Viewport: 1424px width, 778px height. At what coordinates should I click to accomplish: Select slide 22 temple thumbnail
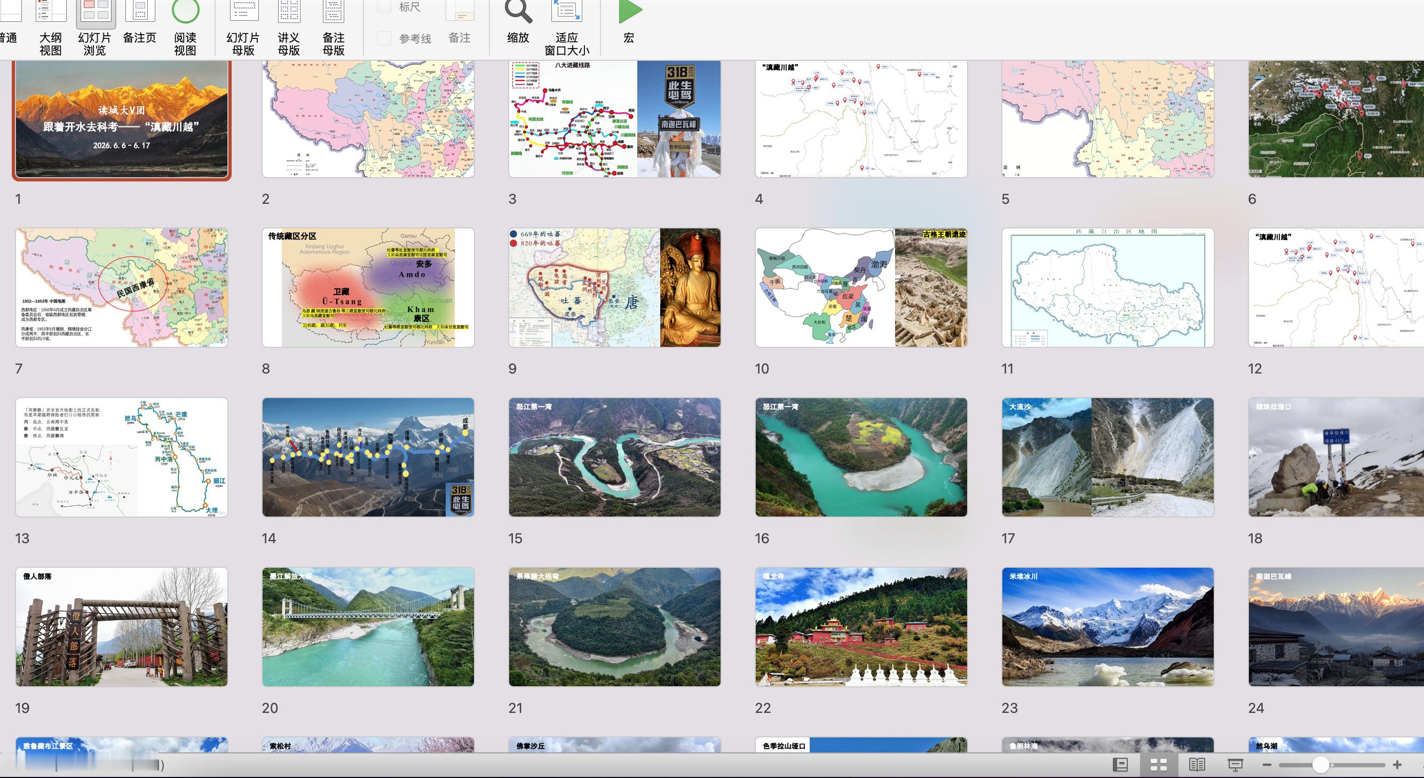pos(861,626)
